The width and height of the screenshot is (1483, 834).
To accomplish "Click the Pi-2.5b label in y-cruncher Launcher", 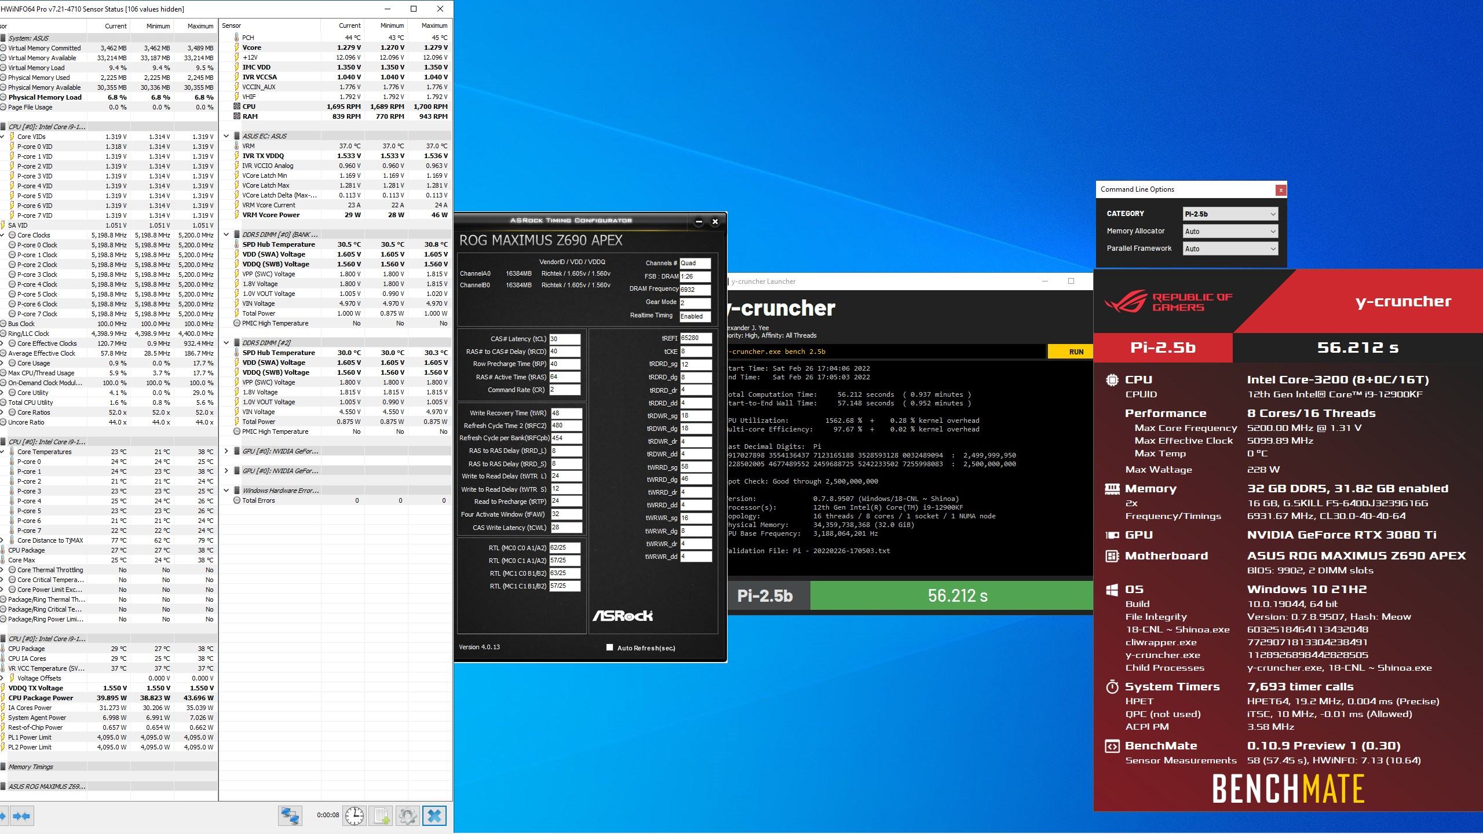I will coord(765,595).
